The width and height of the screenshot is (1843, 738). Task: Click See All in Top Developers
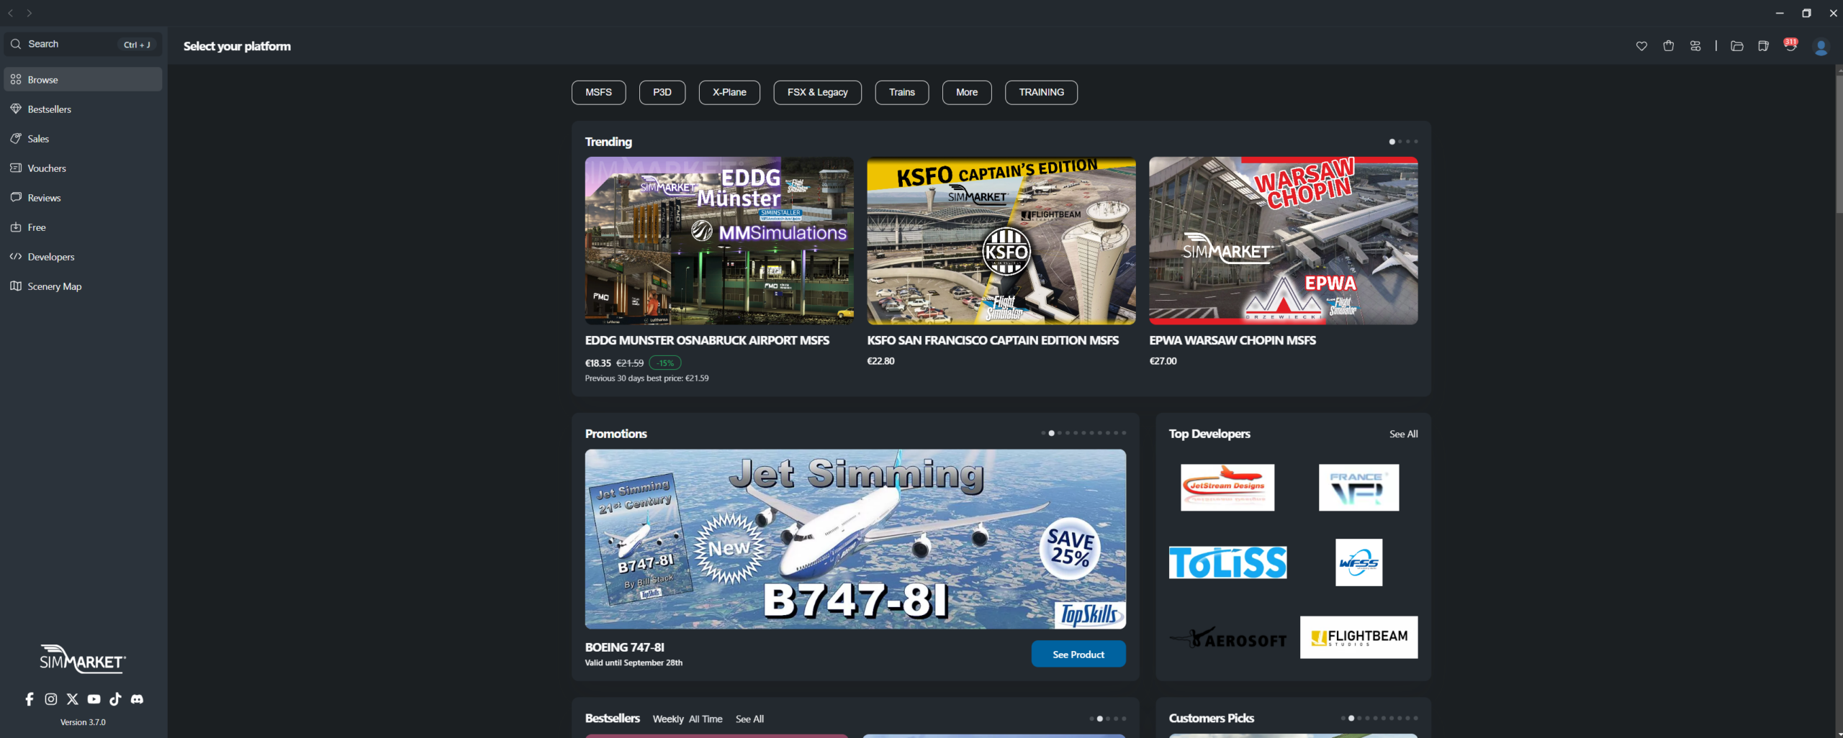pos(1403,434)
